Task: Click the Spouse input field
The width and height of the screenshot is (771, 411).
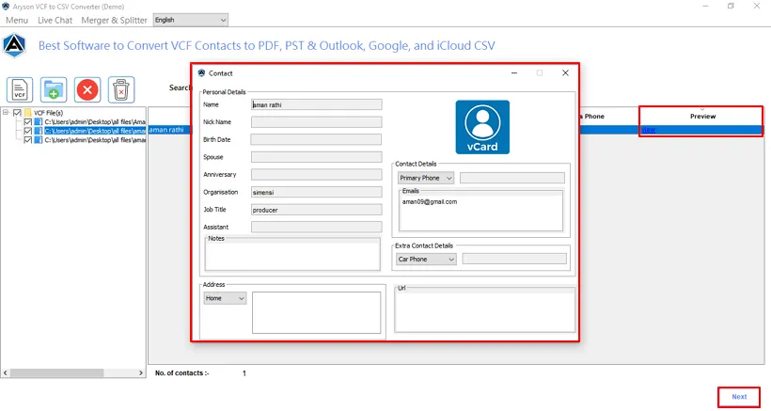Action: 316,157
